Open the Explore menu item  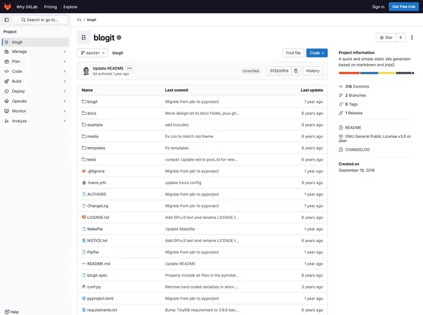(70, 7)
